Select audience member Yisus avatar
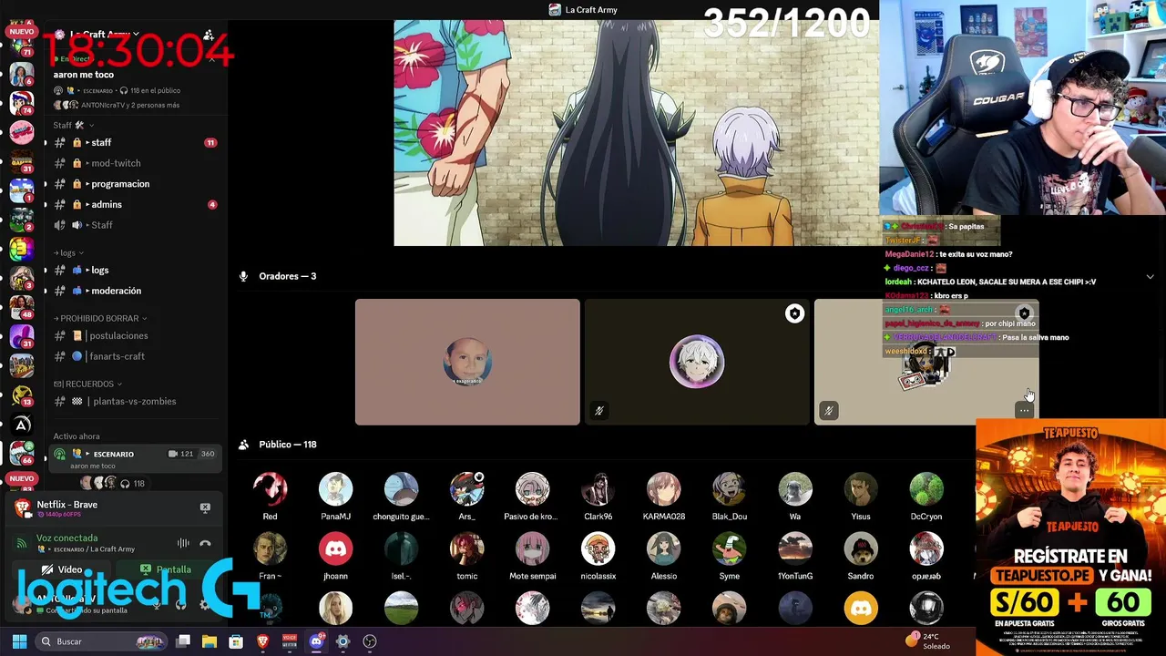 tap(860, 489)
